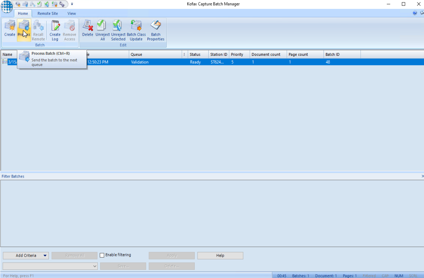Click the Batches: 1 status bar entry
424x278 pixels.
300,276
